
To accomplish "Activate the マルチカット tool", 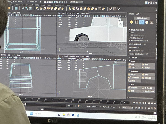I will [134, 88].
